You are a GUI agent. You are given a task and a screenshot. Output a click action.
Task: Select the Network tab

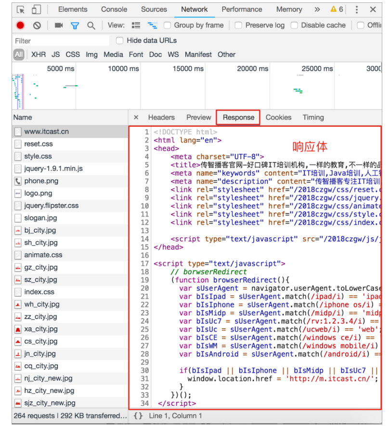click(195, 10)
